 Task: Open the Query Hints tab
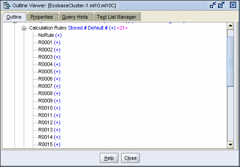(x=75, y=17)
